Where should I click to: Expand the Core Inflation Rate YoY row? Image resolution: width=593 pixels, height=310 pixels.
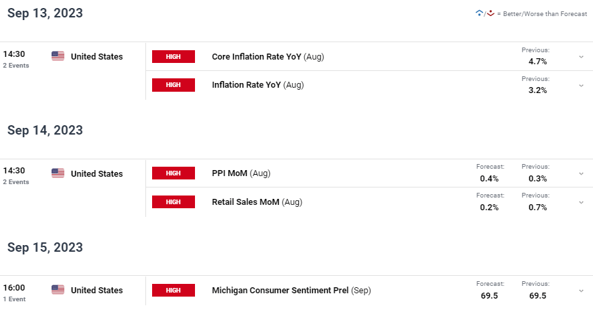click(581, 57)
